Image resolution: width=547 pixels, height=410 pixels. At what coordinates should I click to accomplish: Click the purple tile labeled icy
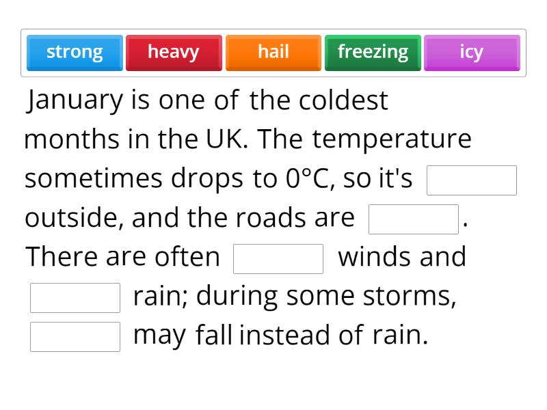(472, 52)
